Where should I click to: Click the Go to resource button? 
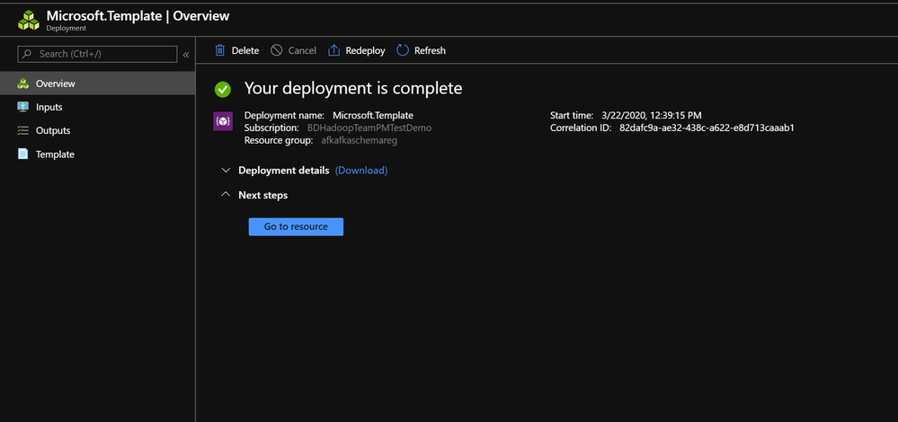296,226
